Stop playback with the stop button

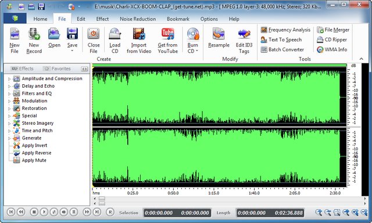pyautogui.click(x=34, y=212)
